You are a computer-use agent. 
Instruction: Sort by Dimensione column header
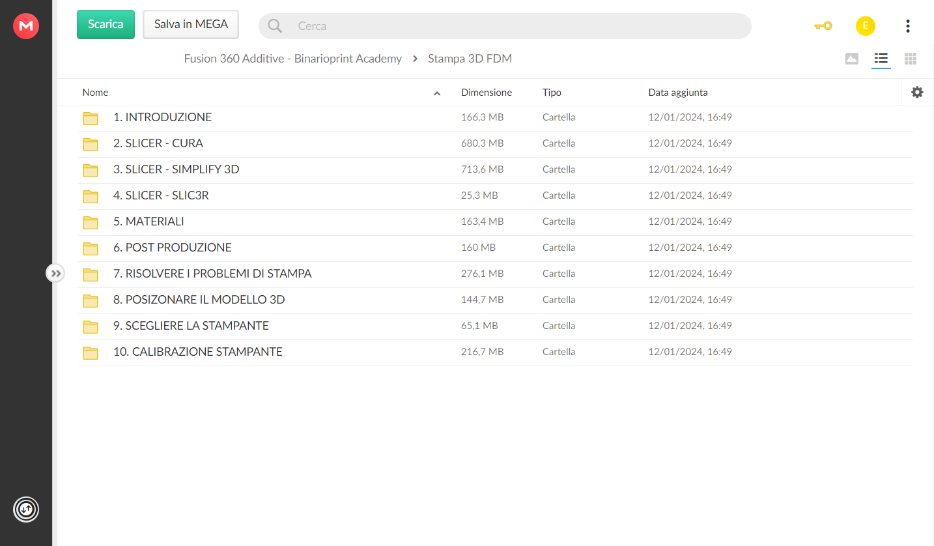(x=487, y=93)
